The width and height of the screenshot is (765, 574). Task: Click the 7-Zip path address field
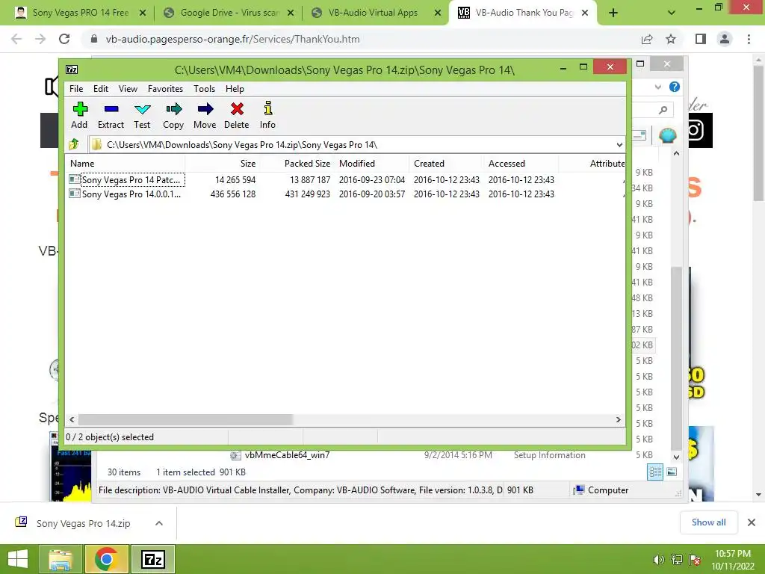tap(356, 144)
